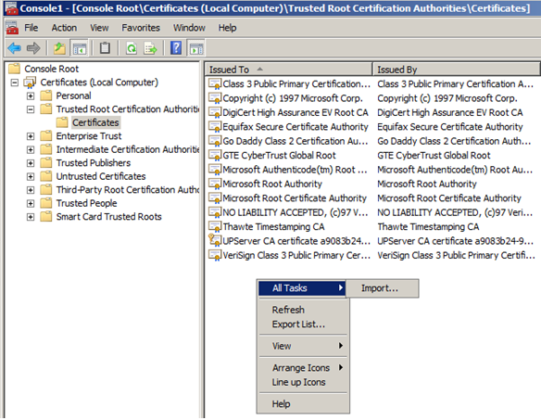Click the green Refresh toolbar icon
The height and width of the screenshot is (420, 541).
click(x=132, y=48)
